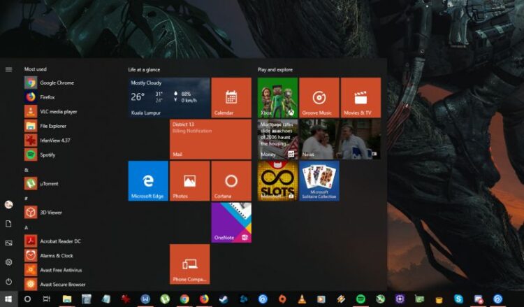The image size is (524, 307).
Task: Open the OneNote tile
Action: coord(231,222)
